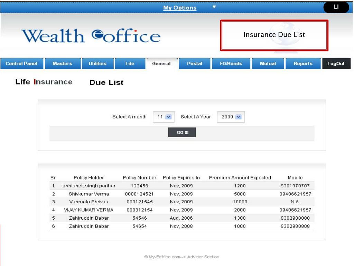Image resolution: width=354 pixels, height=266 pixels.
Task: Click the My-Eoffice.com Advisor Section footer
Action: [182, 257]
